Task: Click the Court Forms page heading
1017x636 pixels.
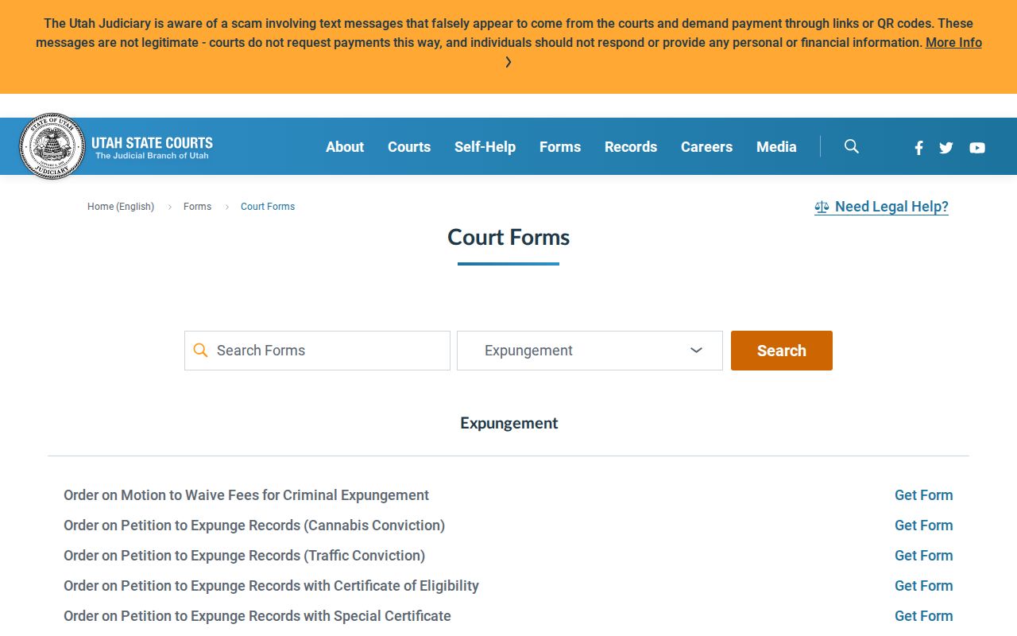Action: 508,237
